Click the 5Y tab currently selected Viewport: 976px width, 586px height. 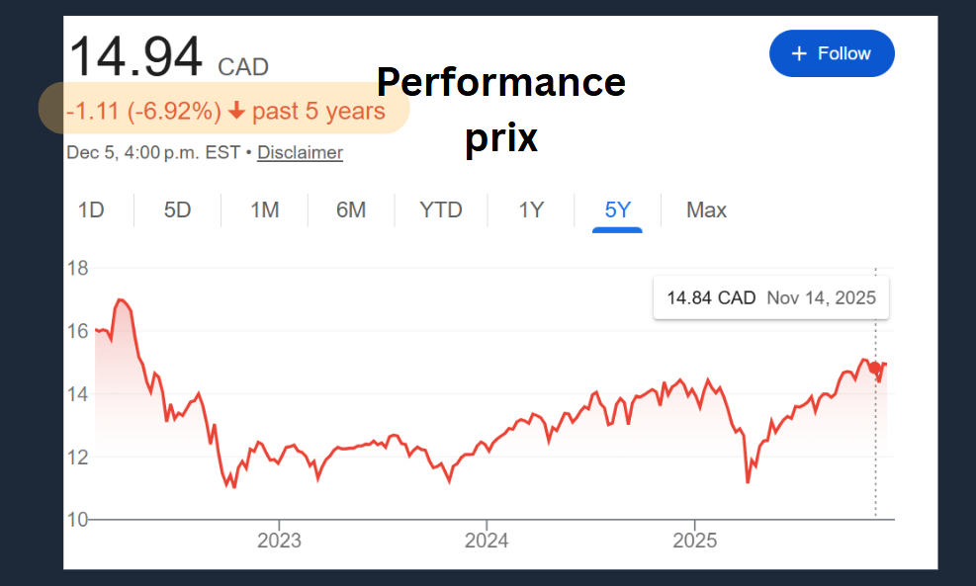point(618,209)
